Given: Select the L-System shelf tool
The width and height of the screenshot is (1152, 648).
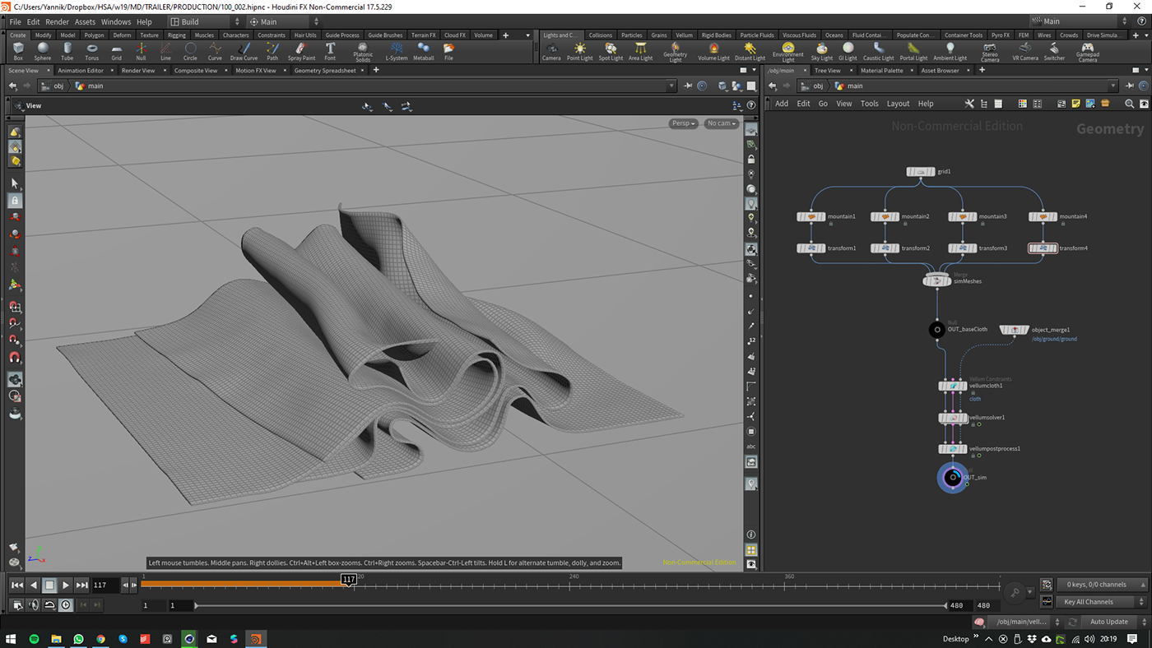Looking at the screenshot, I should (x=397, y=52).
